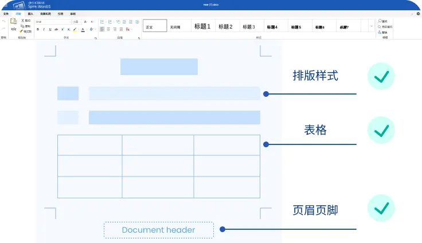The width and height of the screenshot is (422, 243).
Task: Open advanced find in the editing group
Action: click(x=385, y=26)
